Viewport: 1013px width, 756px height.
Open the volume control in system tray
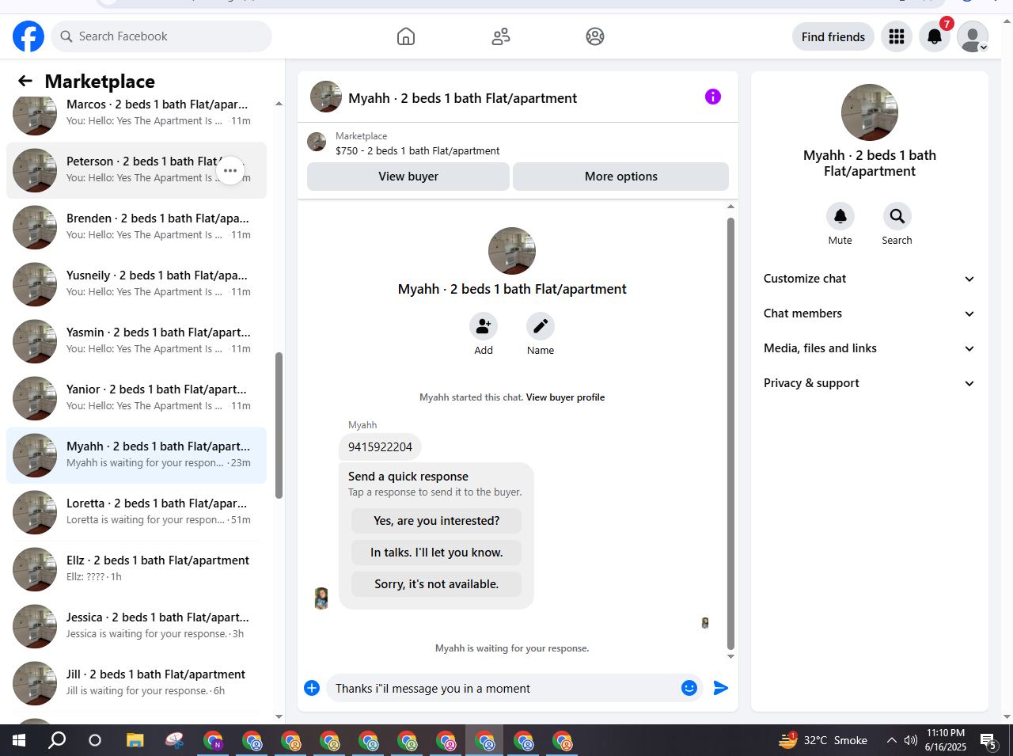911,740
